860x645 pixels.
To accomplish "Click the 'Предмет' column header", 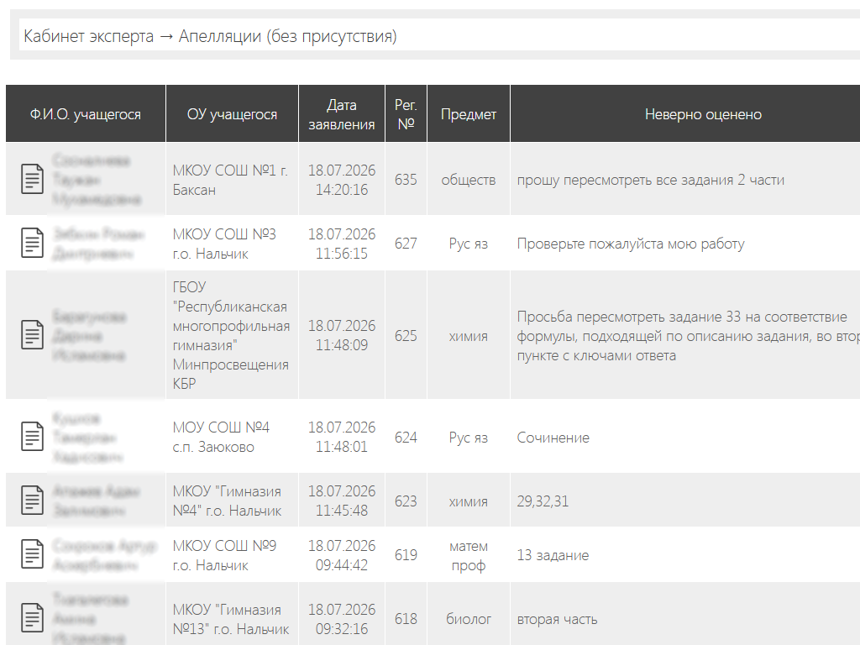I will point(469,114).
